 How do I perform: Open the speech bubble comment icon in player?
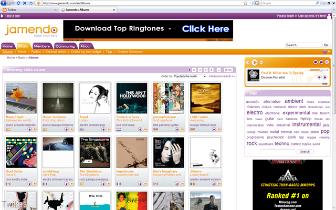coord(321,62)
